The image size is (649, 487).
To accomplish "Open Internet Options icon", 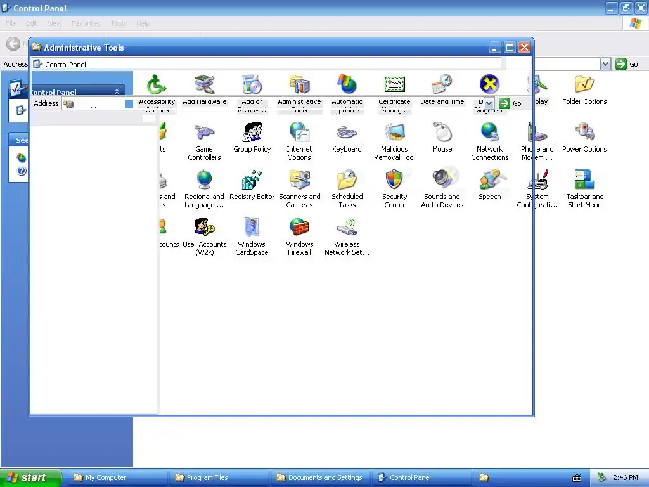I will coord(299,133).
